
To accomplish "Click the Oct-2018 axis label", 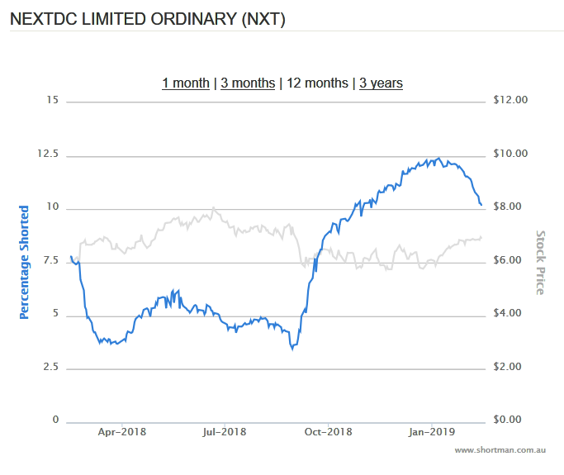I will click(328, 431).
